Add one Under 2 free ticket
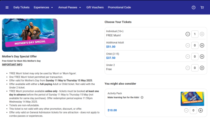The image size is (210, 118). pyautogui.click(x=202, y=68)
